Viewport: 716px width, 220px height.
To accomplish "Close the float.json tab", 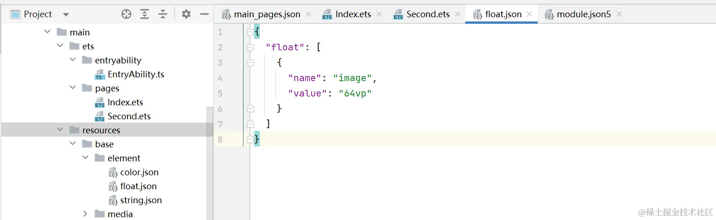I will tap(529, 14).
